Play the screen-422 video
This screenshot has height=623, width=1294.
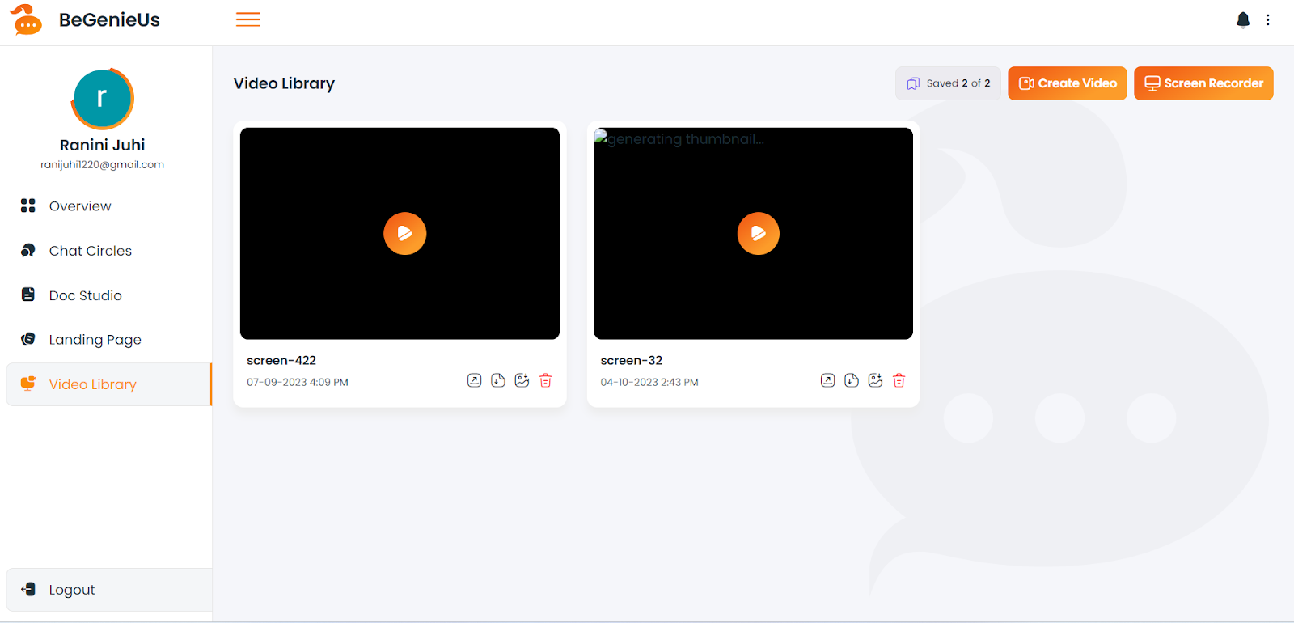tap(404, 234)
